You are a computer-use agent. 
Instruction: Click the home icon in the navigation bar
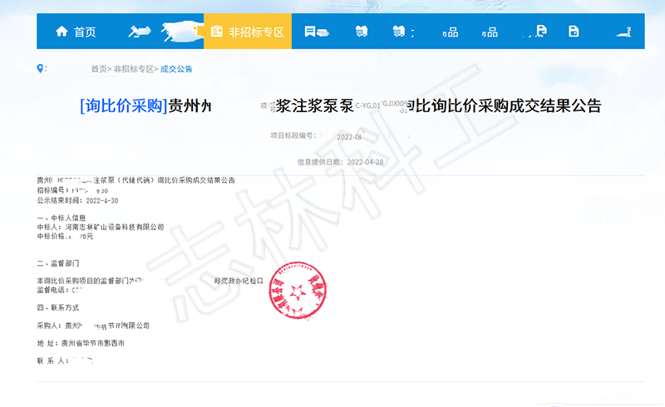click(x=62, y=31)
